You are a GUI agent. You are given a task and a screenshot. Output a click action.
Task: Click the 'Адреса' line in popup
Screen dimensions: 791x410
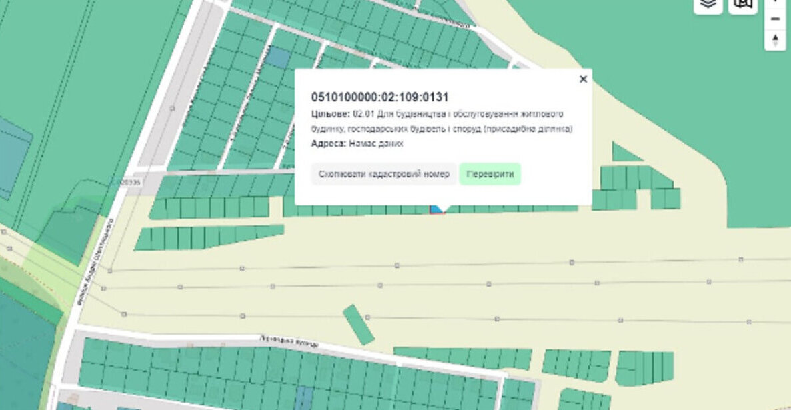coord(357,143)
